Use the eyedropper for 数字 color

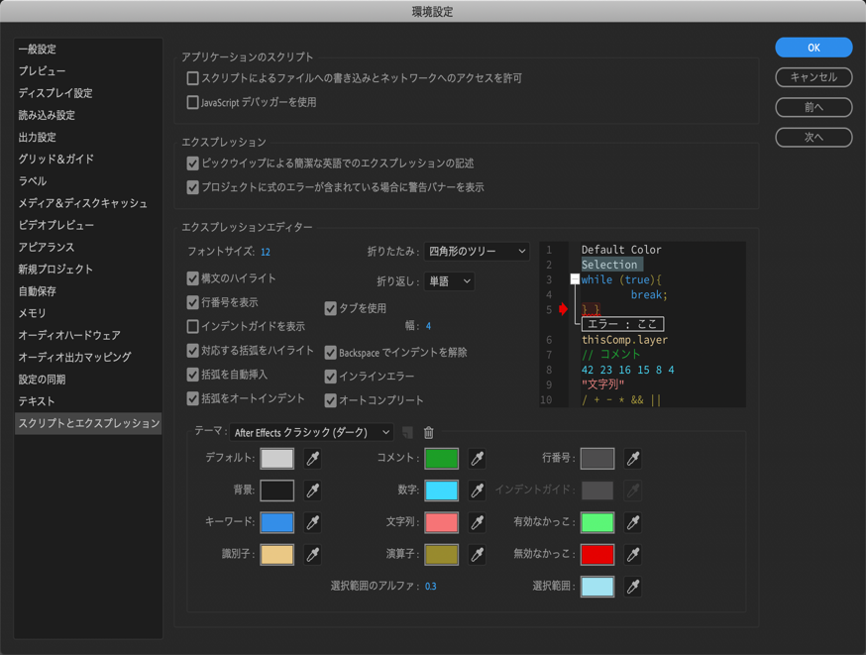pos(478,490)
